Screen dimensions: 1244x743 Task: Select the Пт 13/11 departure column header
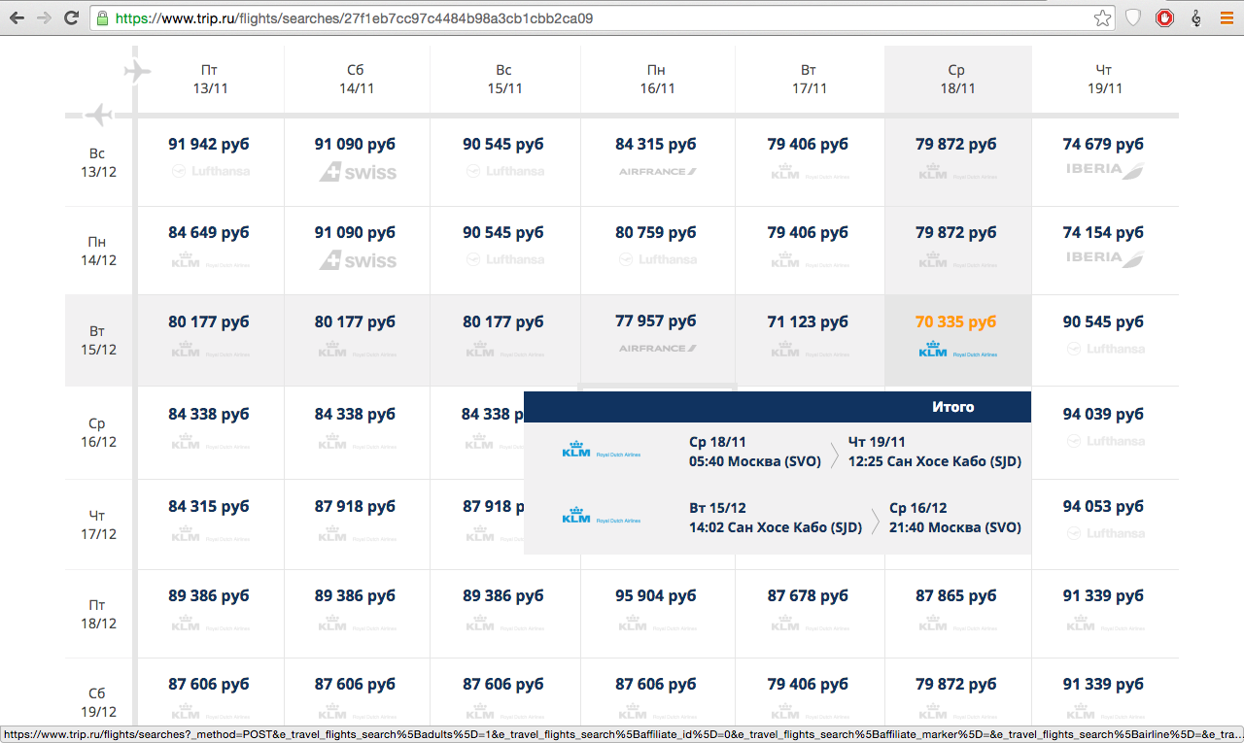tap(209, 79)
